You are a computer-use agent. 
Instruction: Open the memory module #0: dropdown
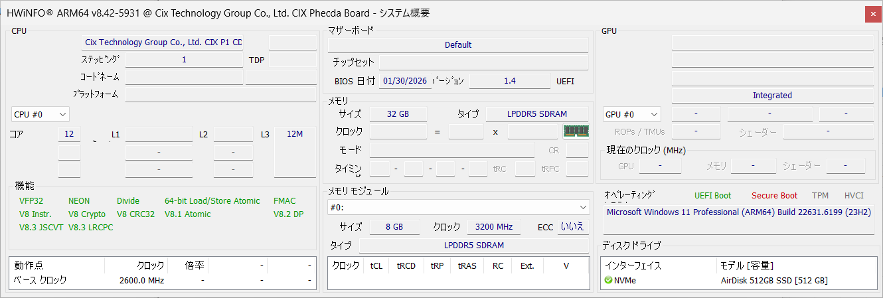[459, 207]
